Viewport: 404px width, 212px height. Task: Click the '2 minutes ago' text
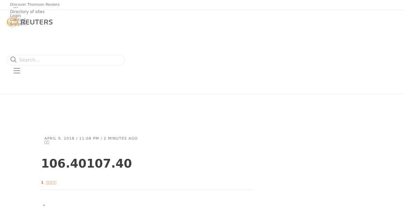(x=121, y=138)
